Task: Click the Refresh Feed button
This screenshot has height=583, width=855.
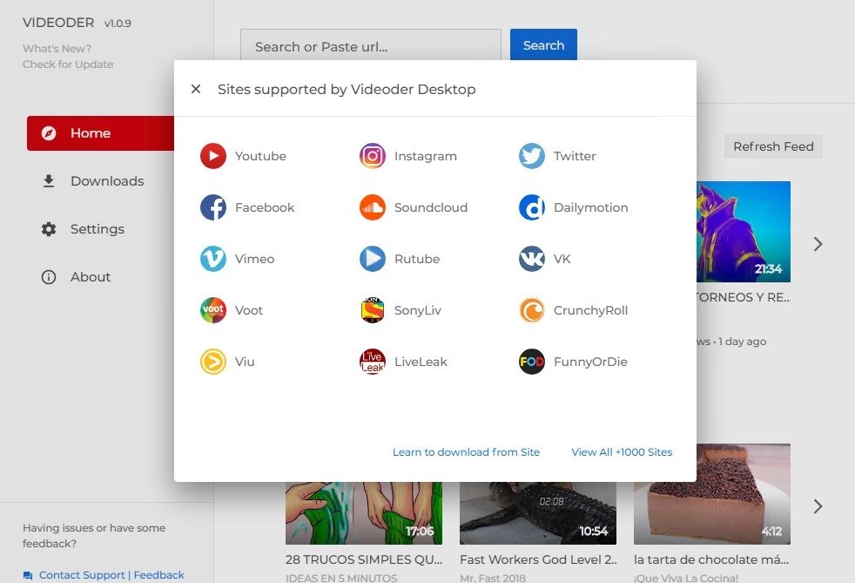Action: [773, 146]
